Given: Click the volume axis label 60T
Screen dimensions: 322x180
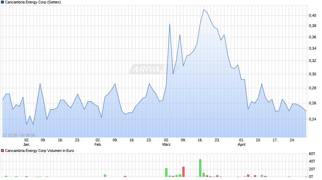Looking at the screenshot, I should coord(312,154).
